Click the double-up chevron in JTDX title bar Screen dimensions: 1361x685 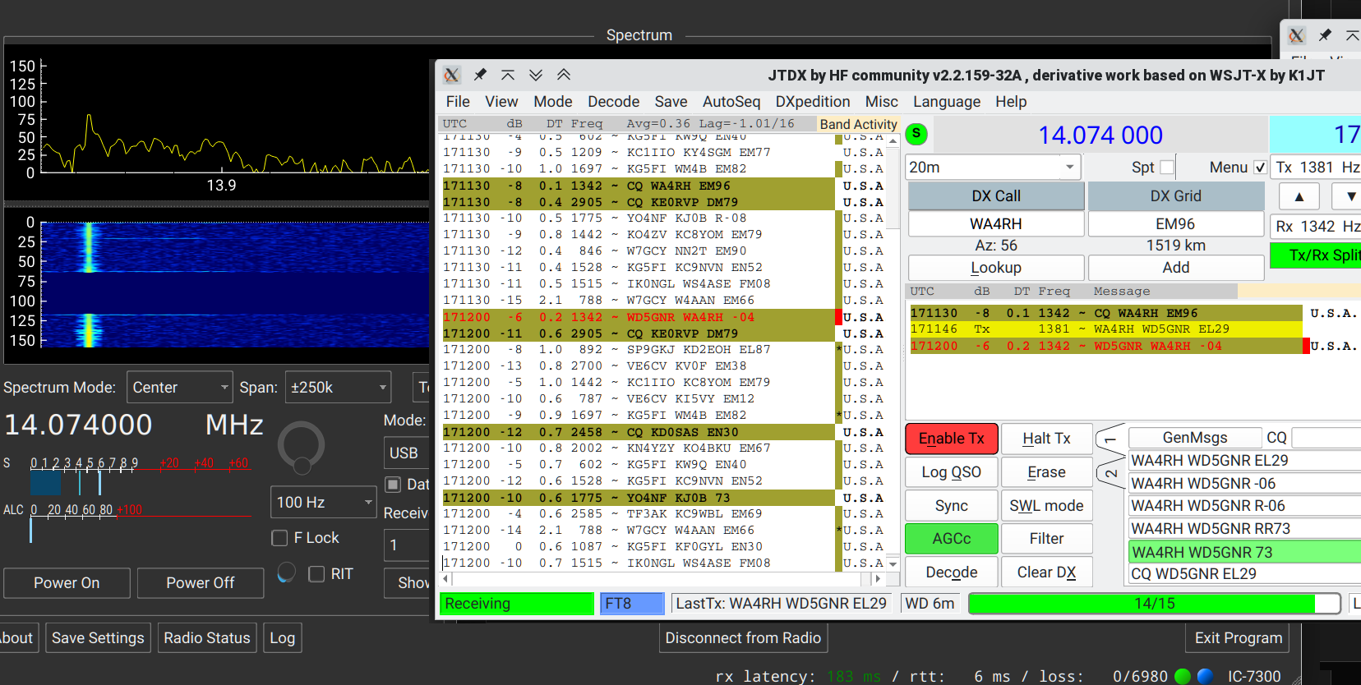click(564, 75)
